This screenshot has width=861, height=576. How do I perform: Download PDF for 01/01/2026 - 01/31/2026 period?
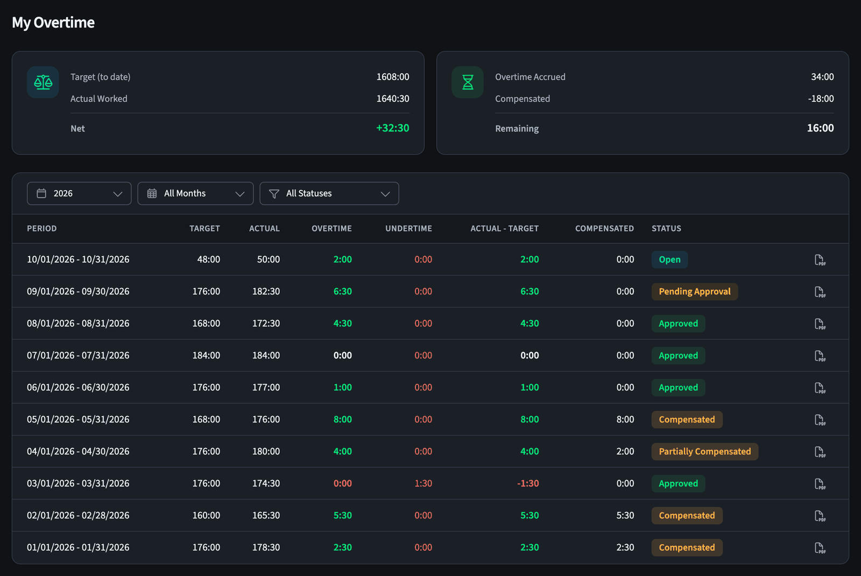pyautogui.click(x=820, y=547)
